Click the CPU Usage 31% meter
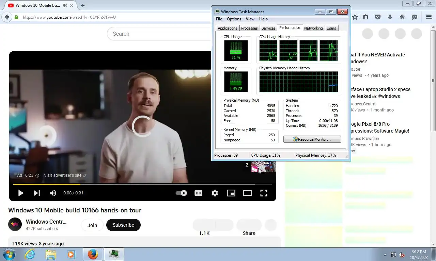Screen dimensions: 436x261 pos(236,50)
